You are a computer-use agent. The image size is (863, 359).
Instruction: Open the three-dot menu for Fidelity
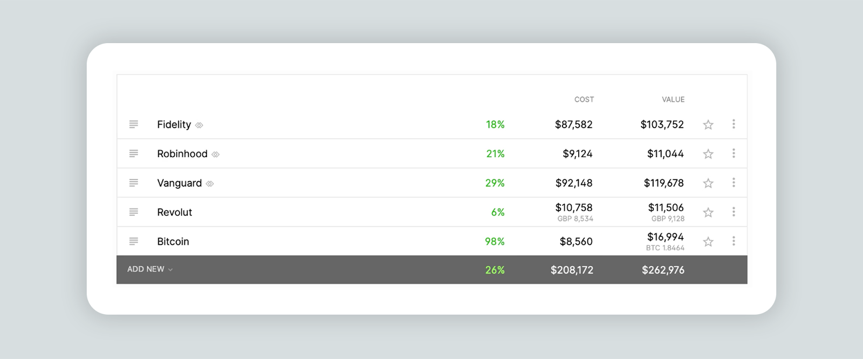pyautogui.click(x=734, y=124)
